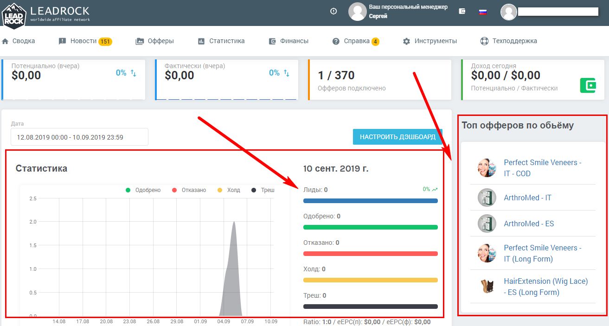609x326 pixels.
Task: Open the Справка menu item
Action: [x=357, y=41]
